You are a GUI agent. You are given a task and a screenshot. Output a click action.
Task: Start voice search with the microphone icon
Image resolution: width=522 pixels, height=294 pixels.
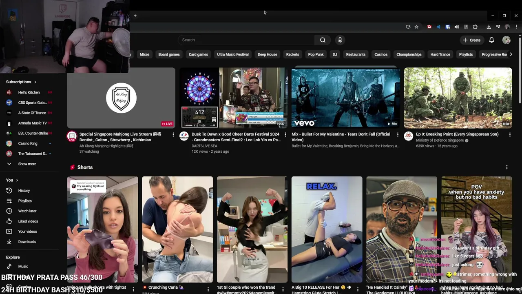click(x=340, y=40)
